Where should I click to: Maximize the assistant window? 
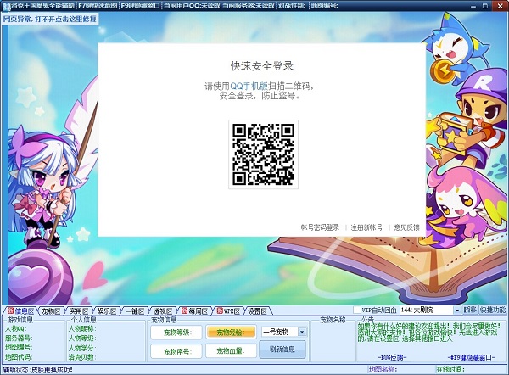coord(485,6)
